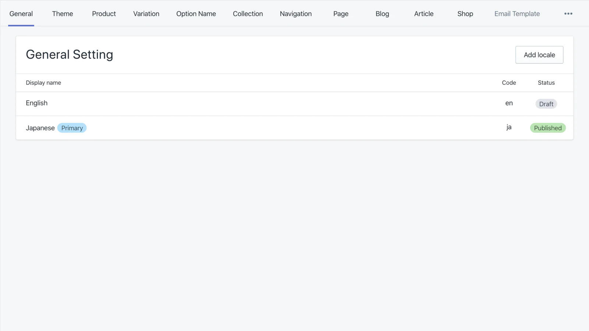Image resolution: width=589 pixels, height=331 pixels.
Task: Click the Primary badge next to Japanese
Action: click(x=72, y=128)
